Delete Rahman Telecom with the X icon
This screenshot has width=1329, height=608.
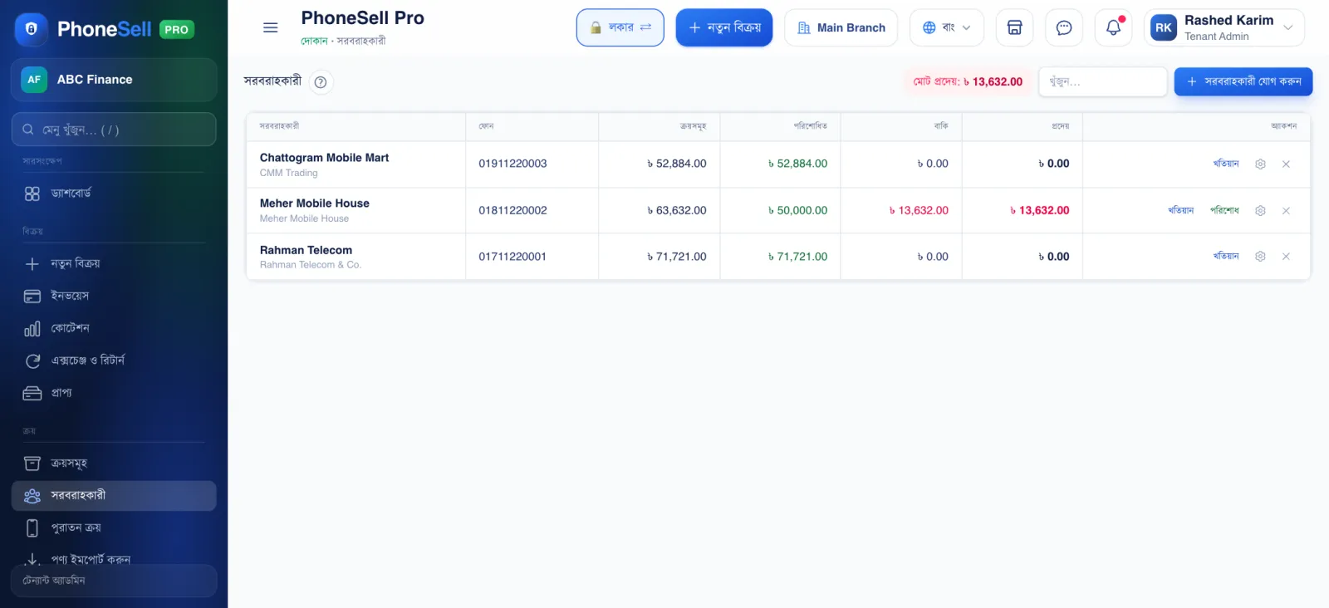tap(1286, 257)
